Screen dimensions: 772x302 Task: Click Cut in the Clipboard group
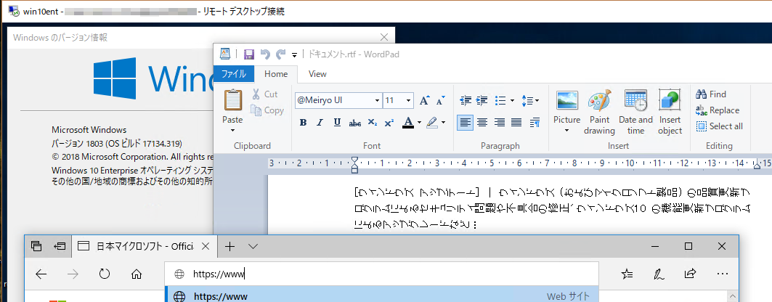point(264,94)
